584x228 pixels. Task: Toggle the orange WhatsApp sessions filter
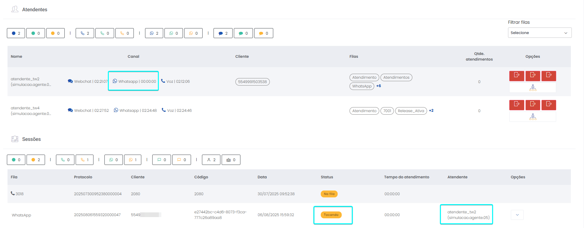coord(133,160)
